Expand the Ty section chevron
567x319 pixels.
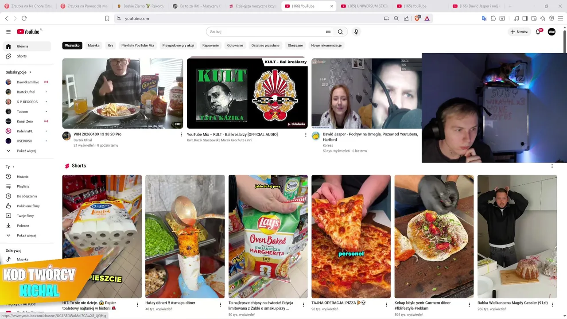[13, 167]
